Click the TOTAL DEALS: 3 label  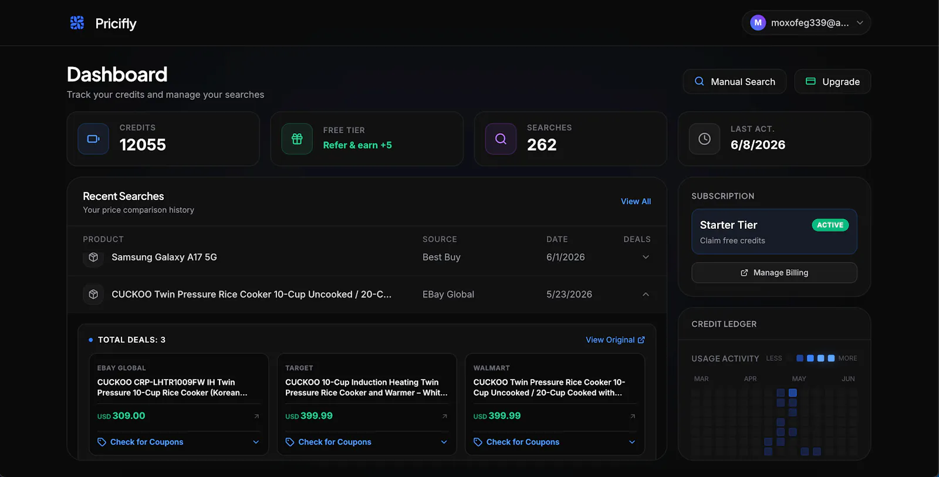pyautogui.click(x=131, y=340)
